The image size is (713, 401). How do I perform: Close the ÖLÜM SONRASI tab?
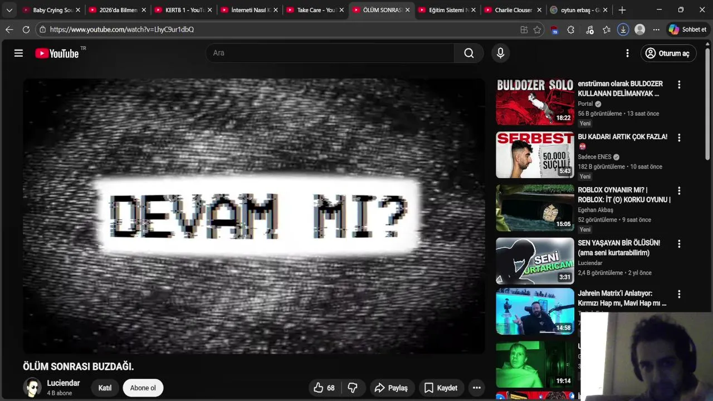[x=407, y=10]
